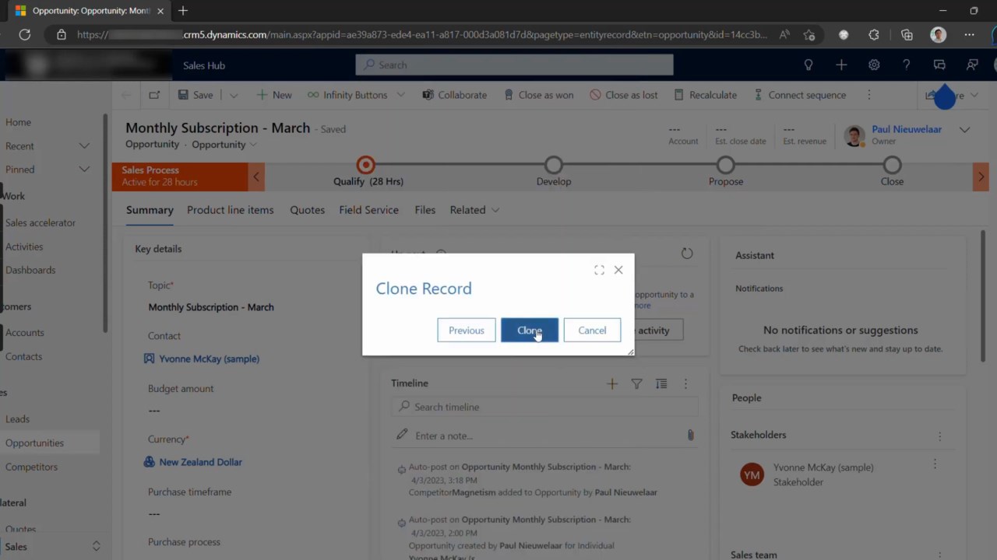Screen dimensions: 997x560
Task: Expand the header fields chevron beside owner
Action: pyautogui.click(x=964, y=130)
